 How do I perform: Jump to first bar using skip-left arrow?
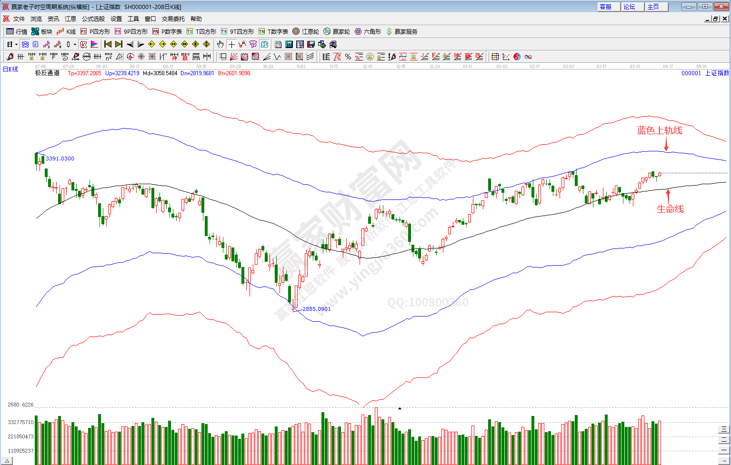coord(108,44)
